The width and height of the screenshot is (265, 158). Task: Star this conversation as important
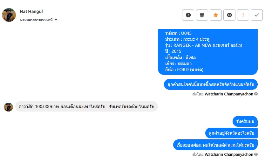click(216, 15)
